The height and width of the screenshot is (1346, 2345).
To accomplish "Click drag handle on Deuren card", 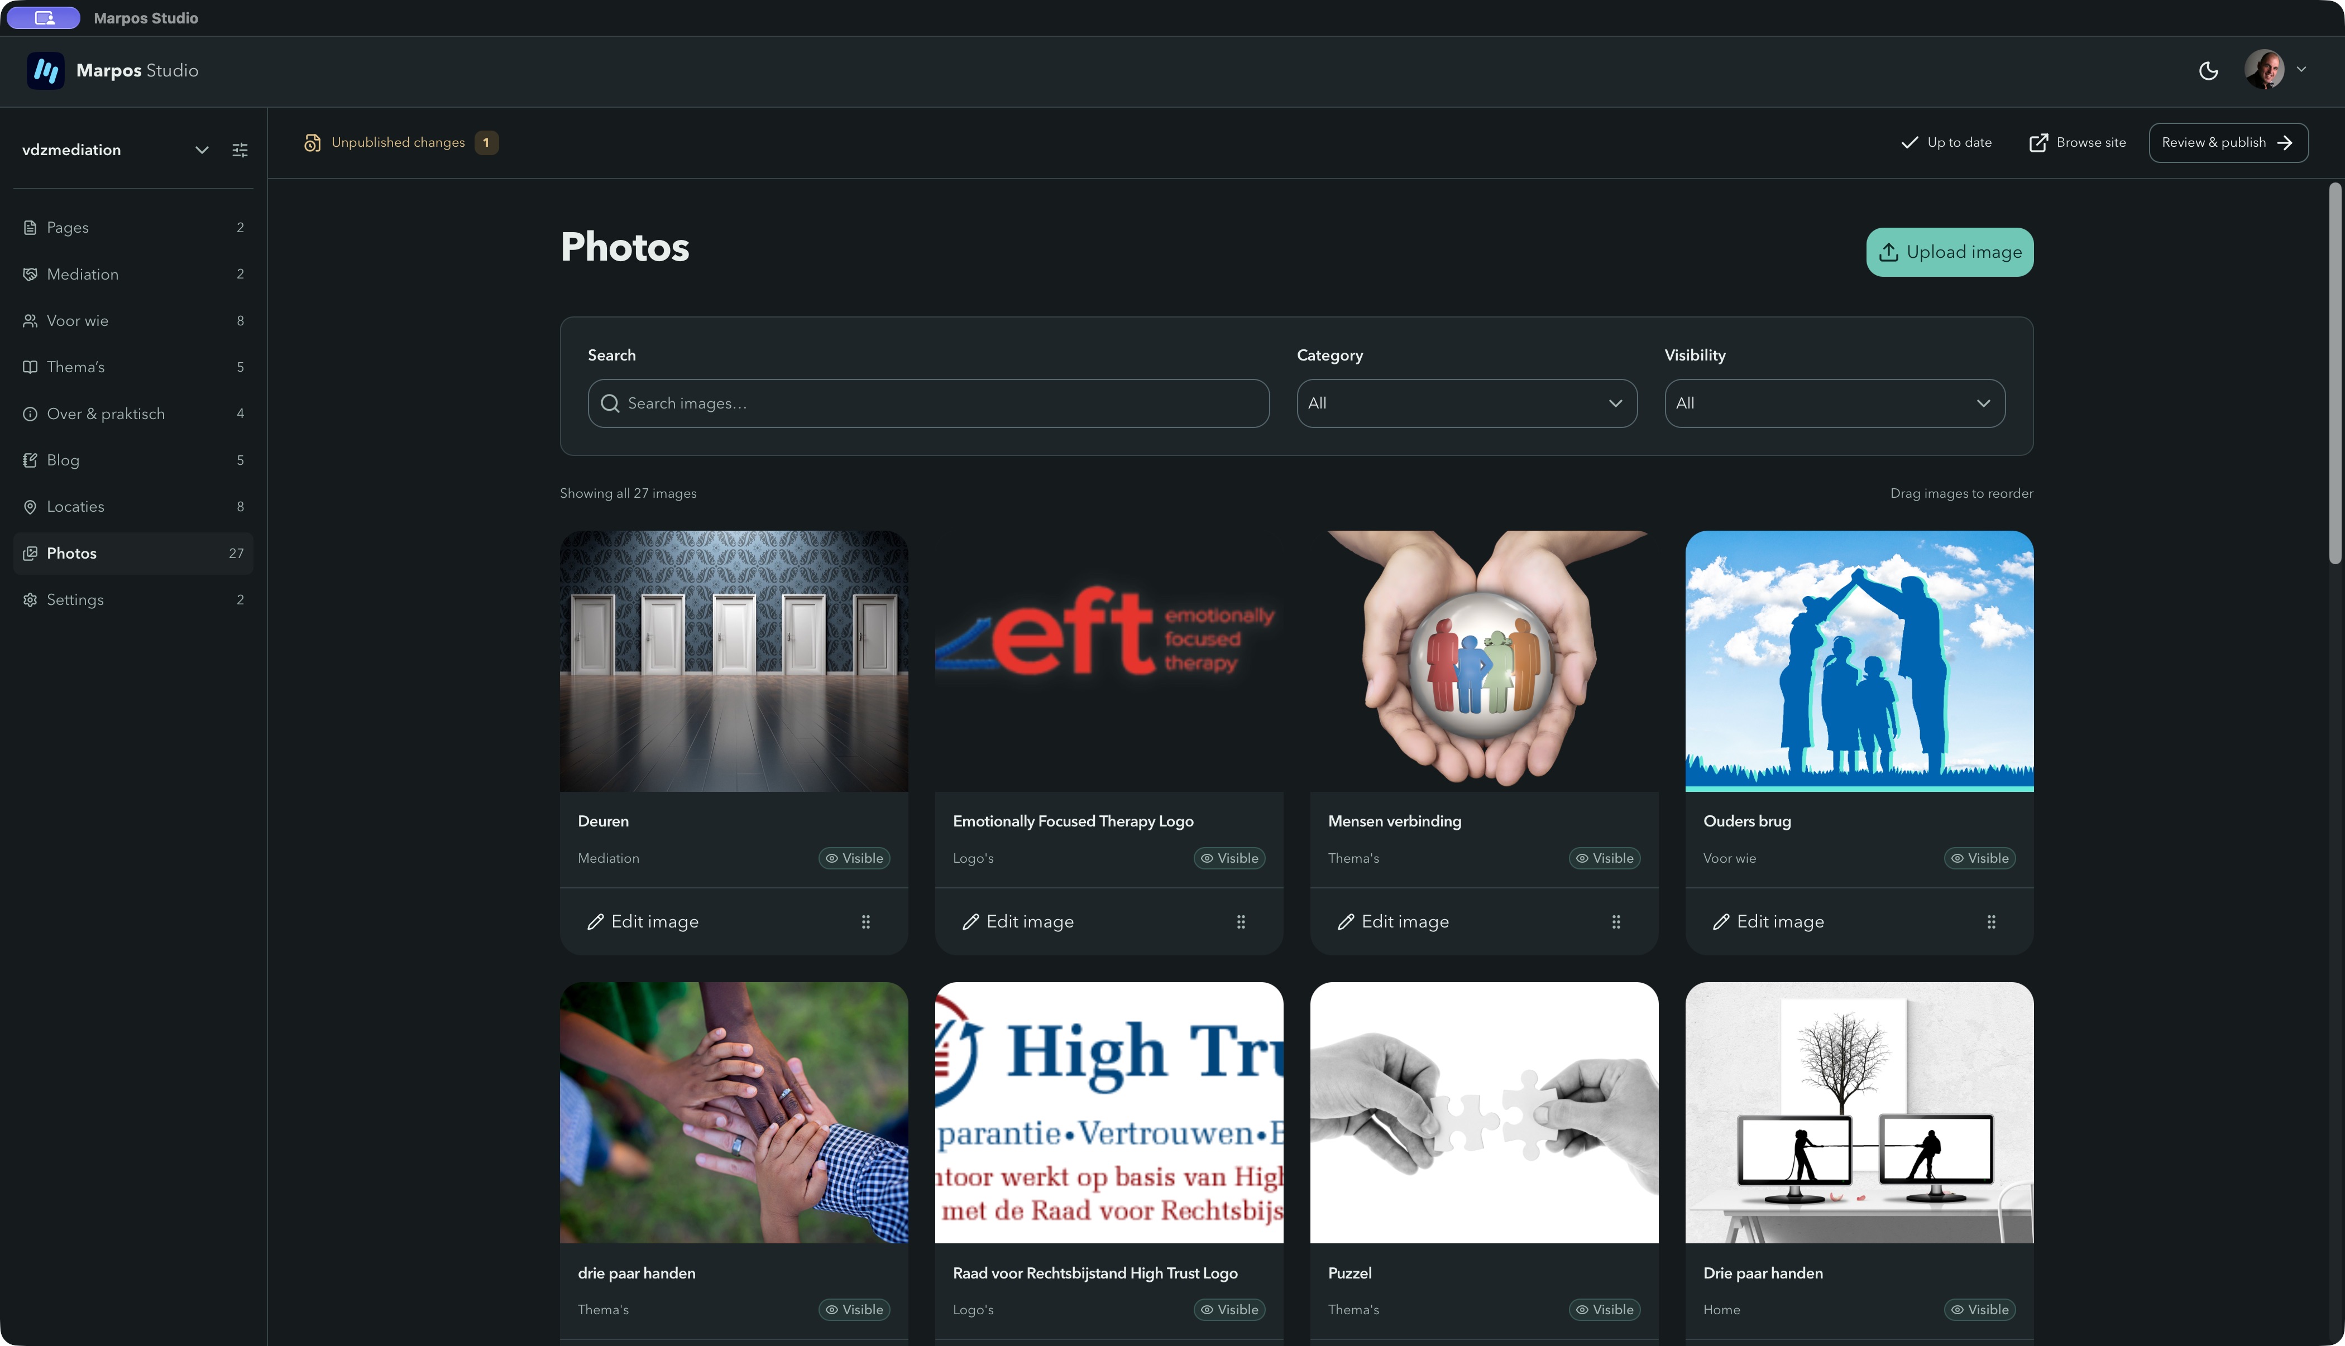I will 865,922.
